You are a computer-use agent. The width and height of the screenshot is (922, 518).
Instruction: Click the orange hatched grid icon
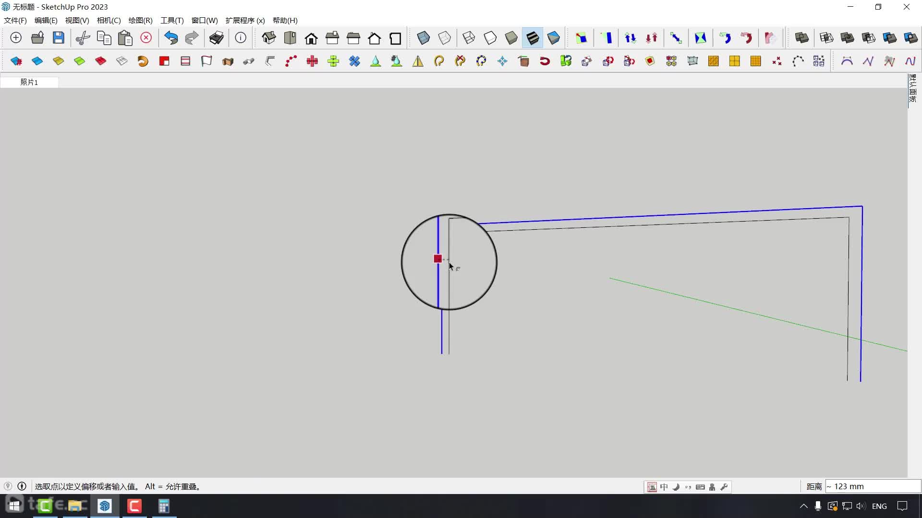coord(714,61)
